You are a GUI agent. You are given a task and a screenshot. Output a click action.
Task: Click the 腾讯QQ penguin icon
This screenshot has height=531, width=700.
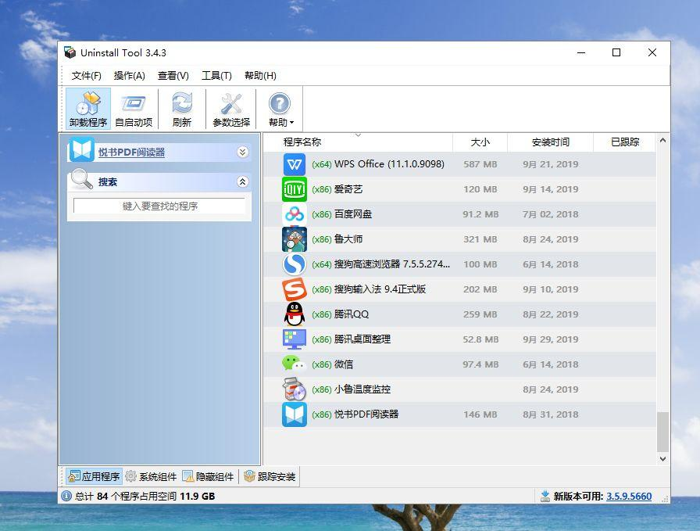coord(295,314)
